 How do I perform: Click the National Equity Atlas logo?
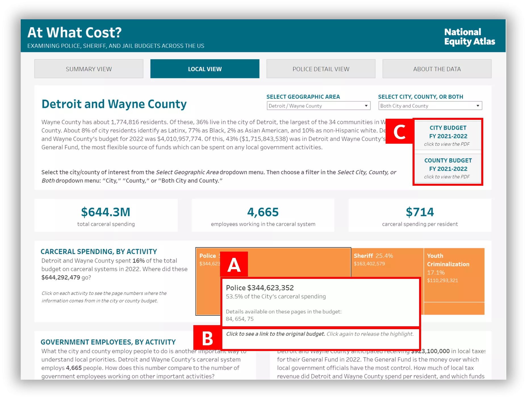pos(469,37)
